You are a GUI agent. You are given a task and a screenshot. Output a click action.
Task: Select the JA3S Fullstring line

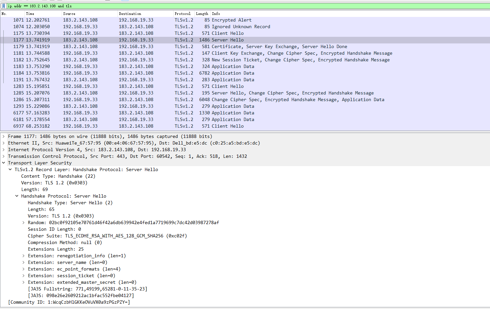click(x=88, y=289)
